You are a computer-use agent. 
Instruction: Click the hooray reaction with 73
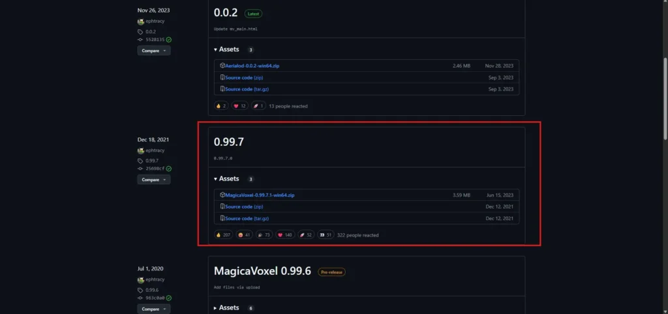click(x=264, y=235)
